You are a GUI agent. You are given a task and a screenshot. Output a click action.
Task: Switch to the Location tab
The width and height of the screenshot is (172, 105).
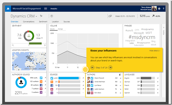[x=55, y=22]
